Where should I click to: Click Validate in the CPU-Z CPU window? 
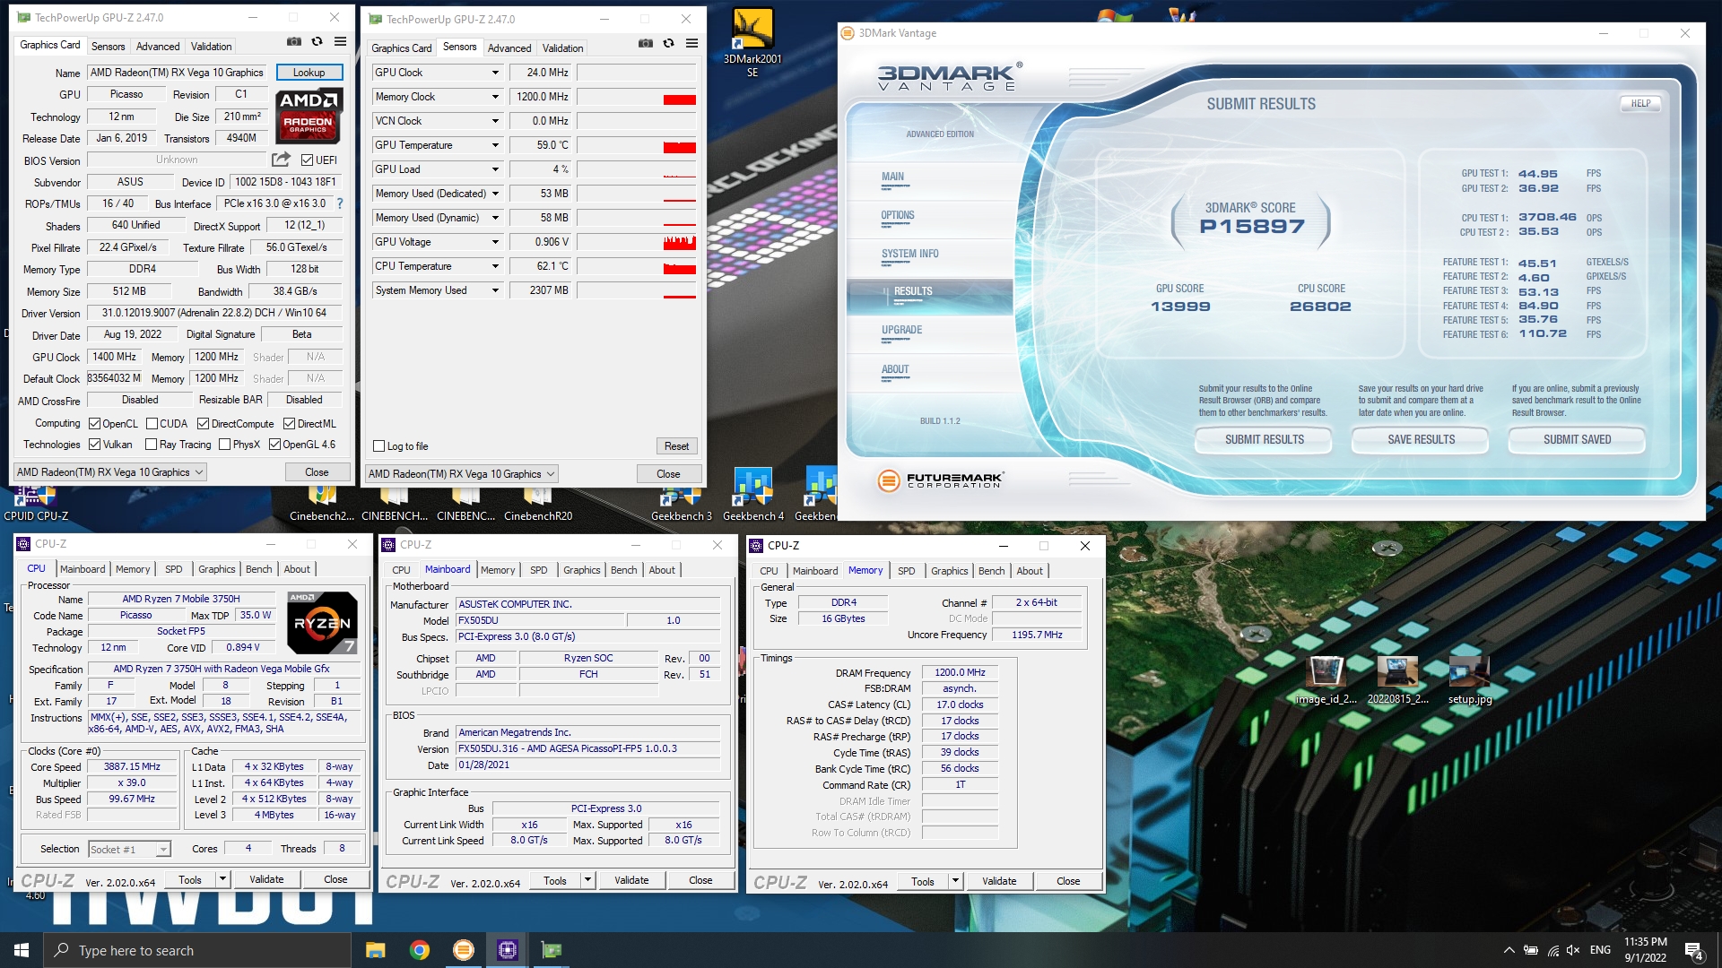click(x=266, y=879)
